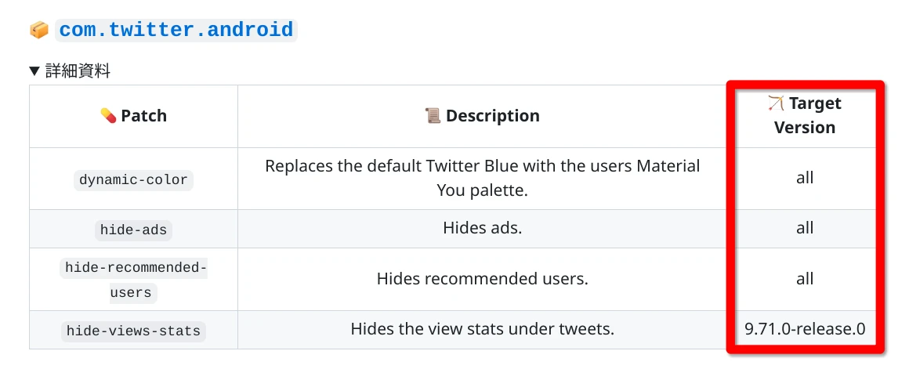Select the Material You palette description text

pos(482,178)
